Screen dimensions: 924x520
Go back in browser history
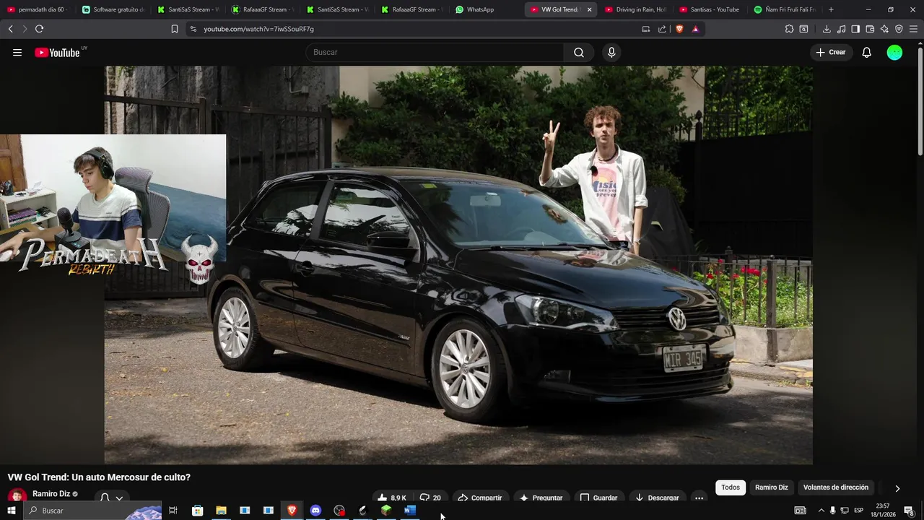pyautogui.click(x=10, y=29)
